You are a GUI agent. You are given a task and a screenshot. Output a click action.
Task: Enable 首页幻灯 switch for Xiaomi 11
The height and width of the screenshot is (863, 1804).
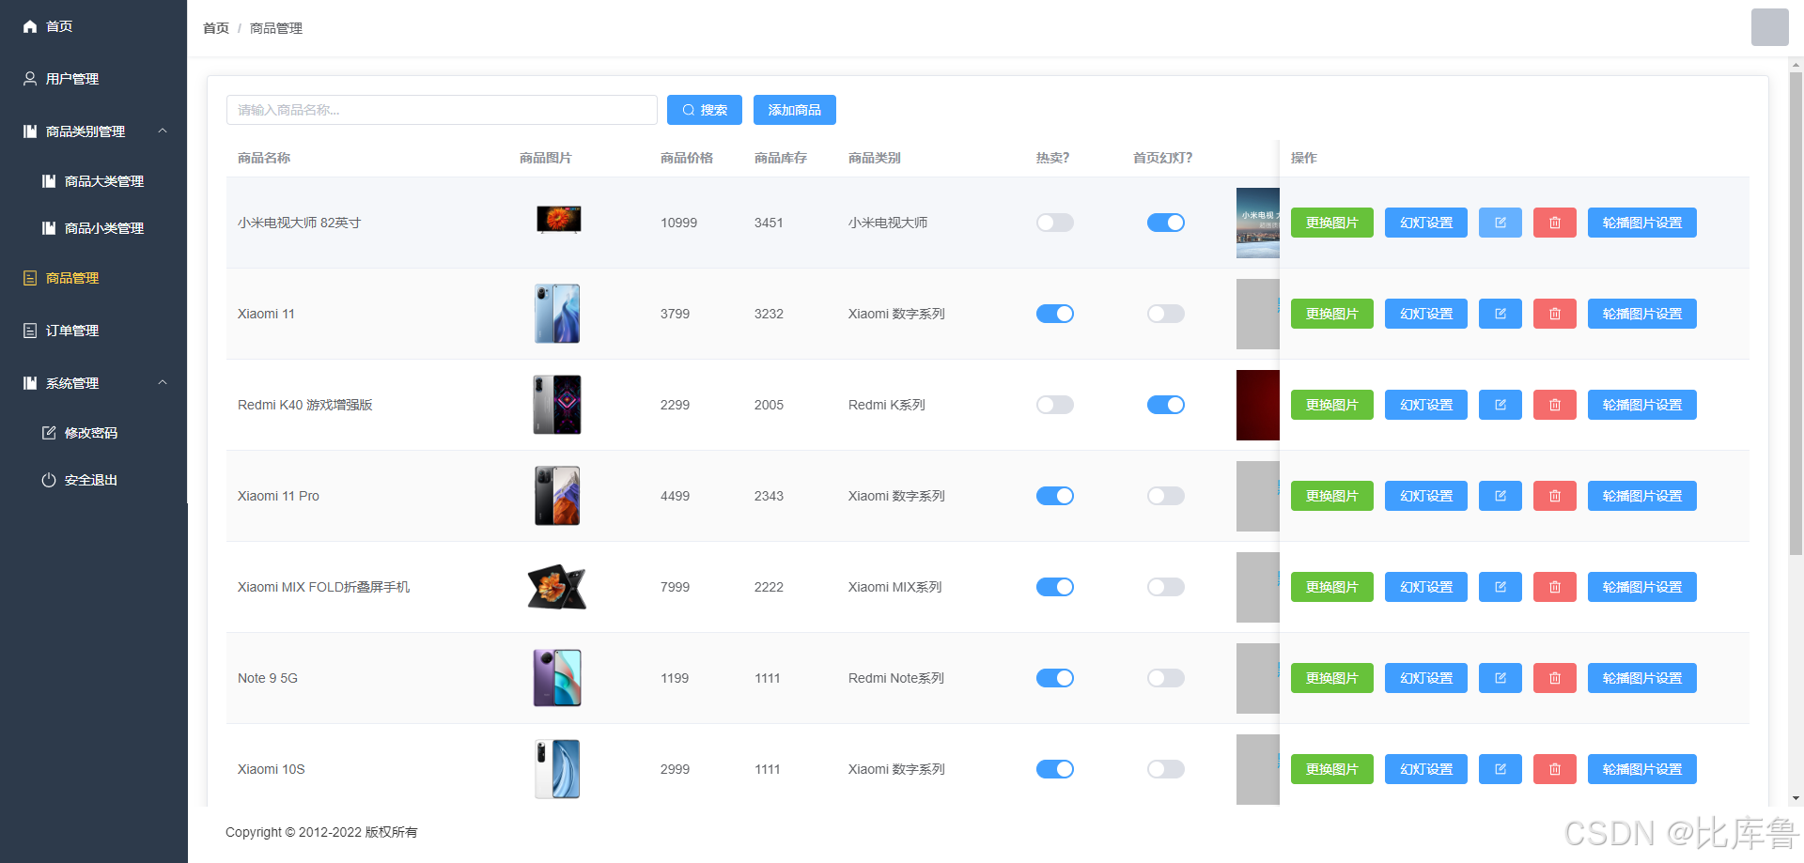[1165, 314]
